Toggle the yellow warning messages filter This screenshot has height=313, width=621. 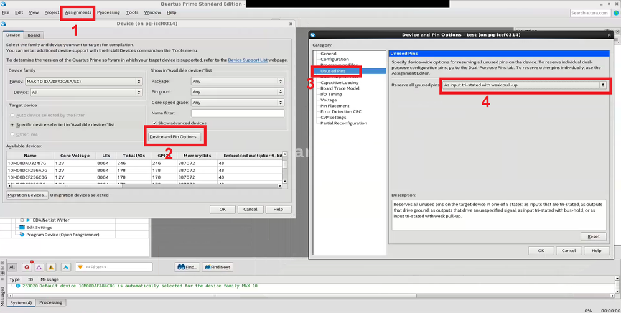tap(51, 267)
